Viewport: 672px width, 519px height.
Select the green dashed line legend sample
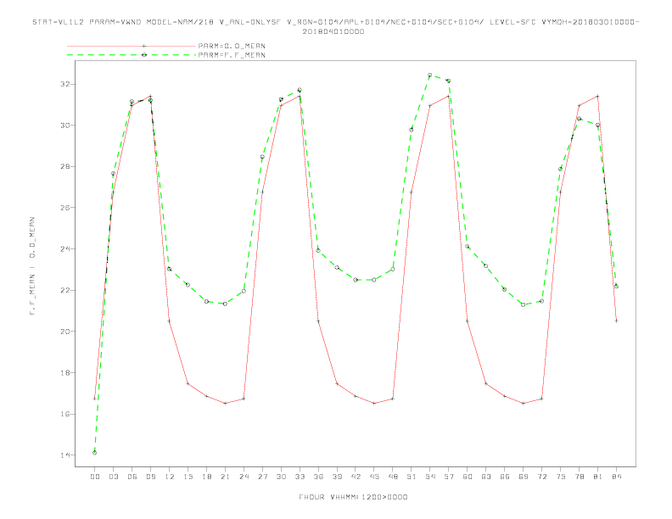(132, 55)
